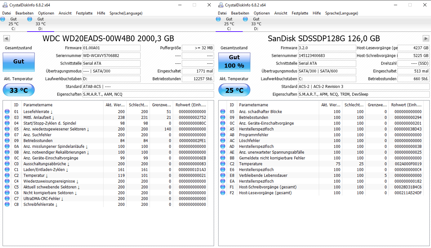The height and width of the screenshot is (248, 431).
Task: Open Bearbeiten menu in left window
Action: [x=24, y=13]
